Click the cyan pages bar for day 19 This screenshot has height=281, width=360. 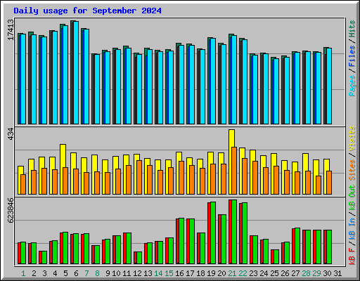(213, 81)
